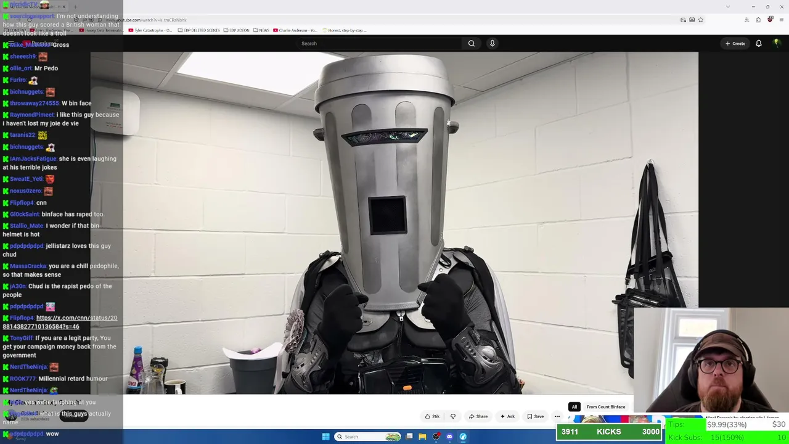Click the YouTube search magnifier button
The height and width of the screenshot is (444, 789).
(472, 43)
